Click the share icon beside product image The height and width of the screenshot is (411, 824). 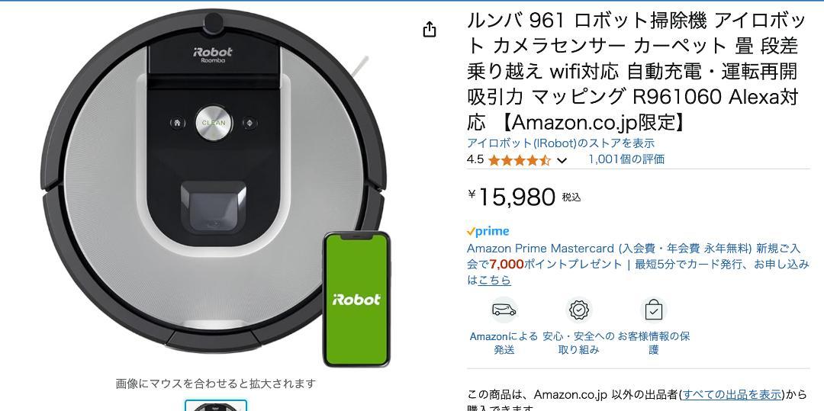pos(430,30)
